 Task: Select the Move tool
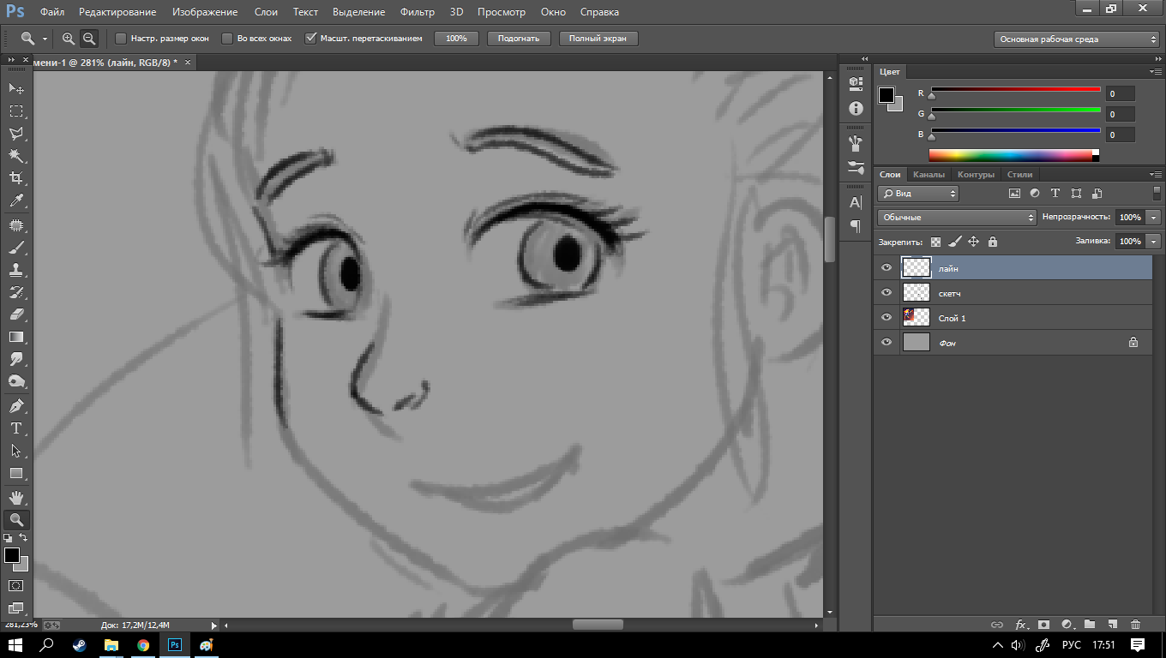[x=16, y=88]
